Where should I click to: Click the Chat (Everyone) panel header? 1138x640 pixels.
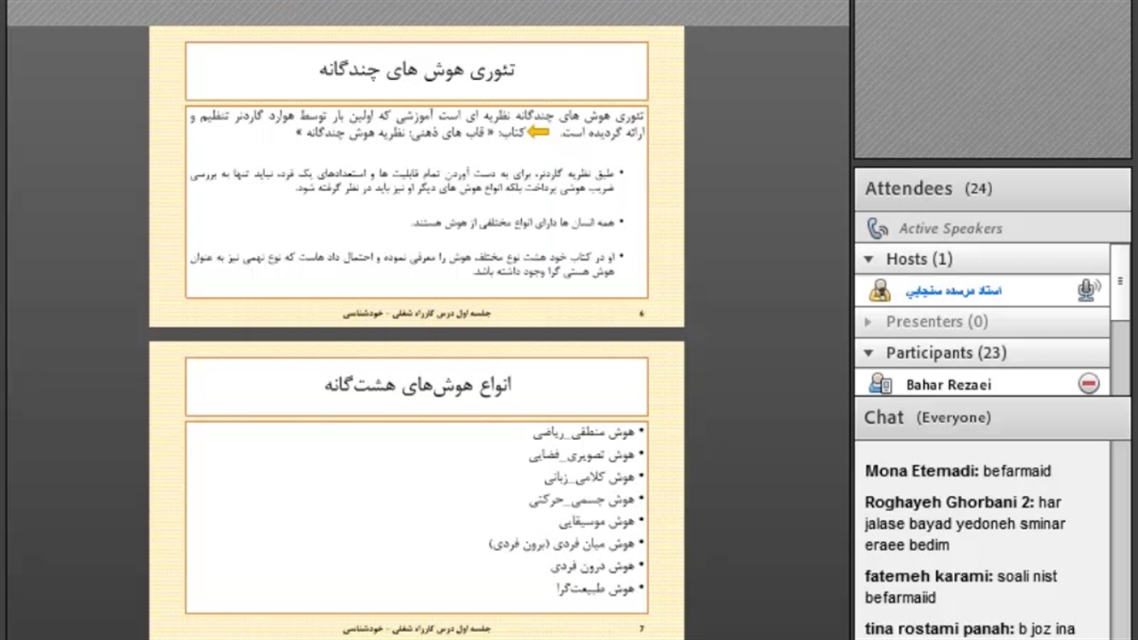[x=927, y=418]
